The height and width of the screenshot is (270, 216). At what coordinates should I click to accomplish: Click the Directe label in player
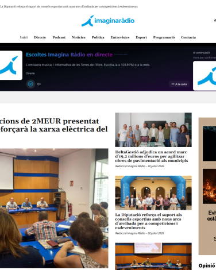point(30,74)
